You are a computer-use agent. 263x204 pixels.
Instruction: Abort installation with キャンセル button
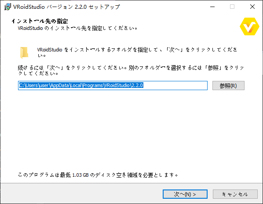coord(235,194)
